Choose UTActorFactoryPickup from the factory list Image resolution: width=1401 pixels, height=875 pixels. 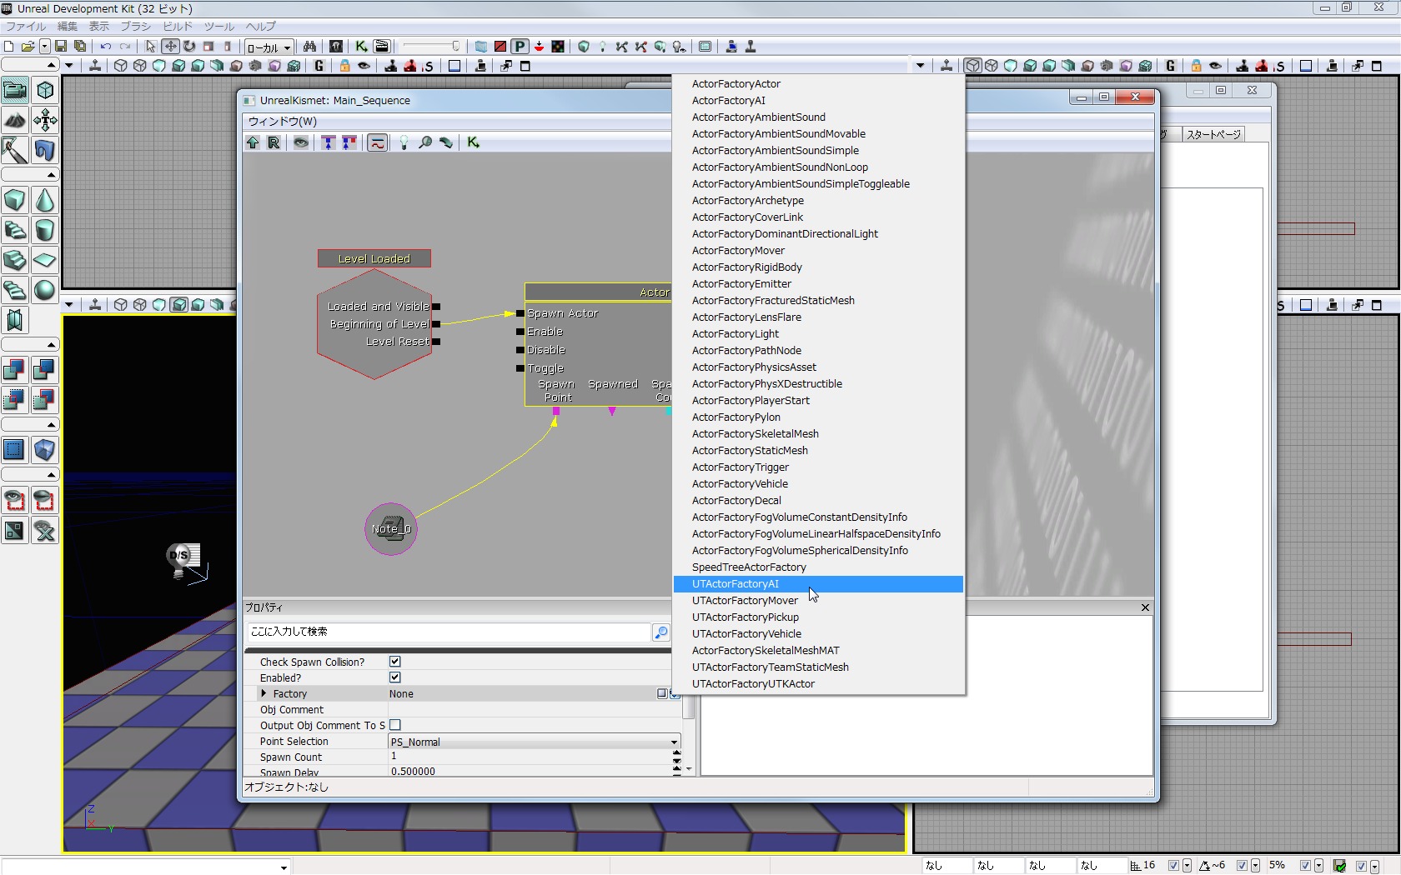[x=745, y=617]
